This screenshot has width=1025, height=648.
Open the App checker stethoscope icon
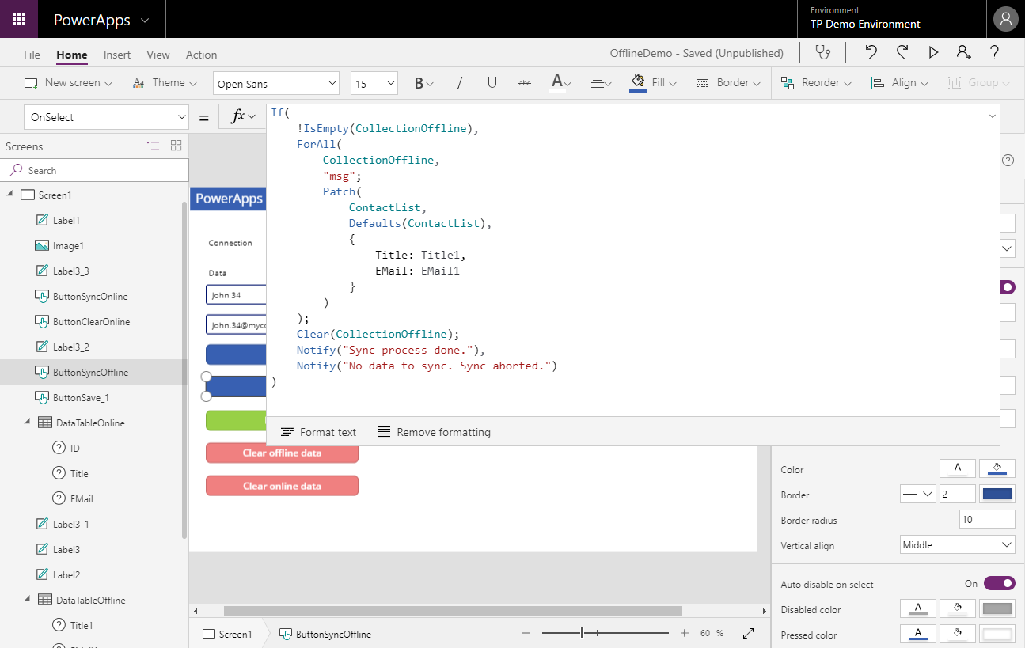tap(823, 53)
